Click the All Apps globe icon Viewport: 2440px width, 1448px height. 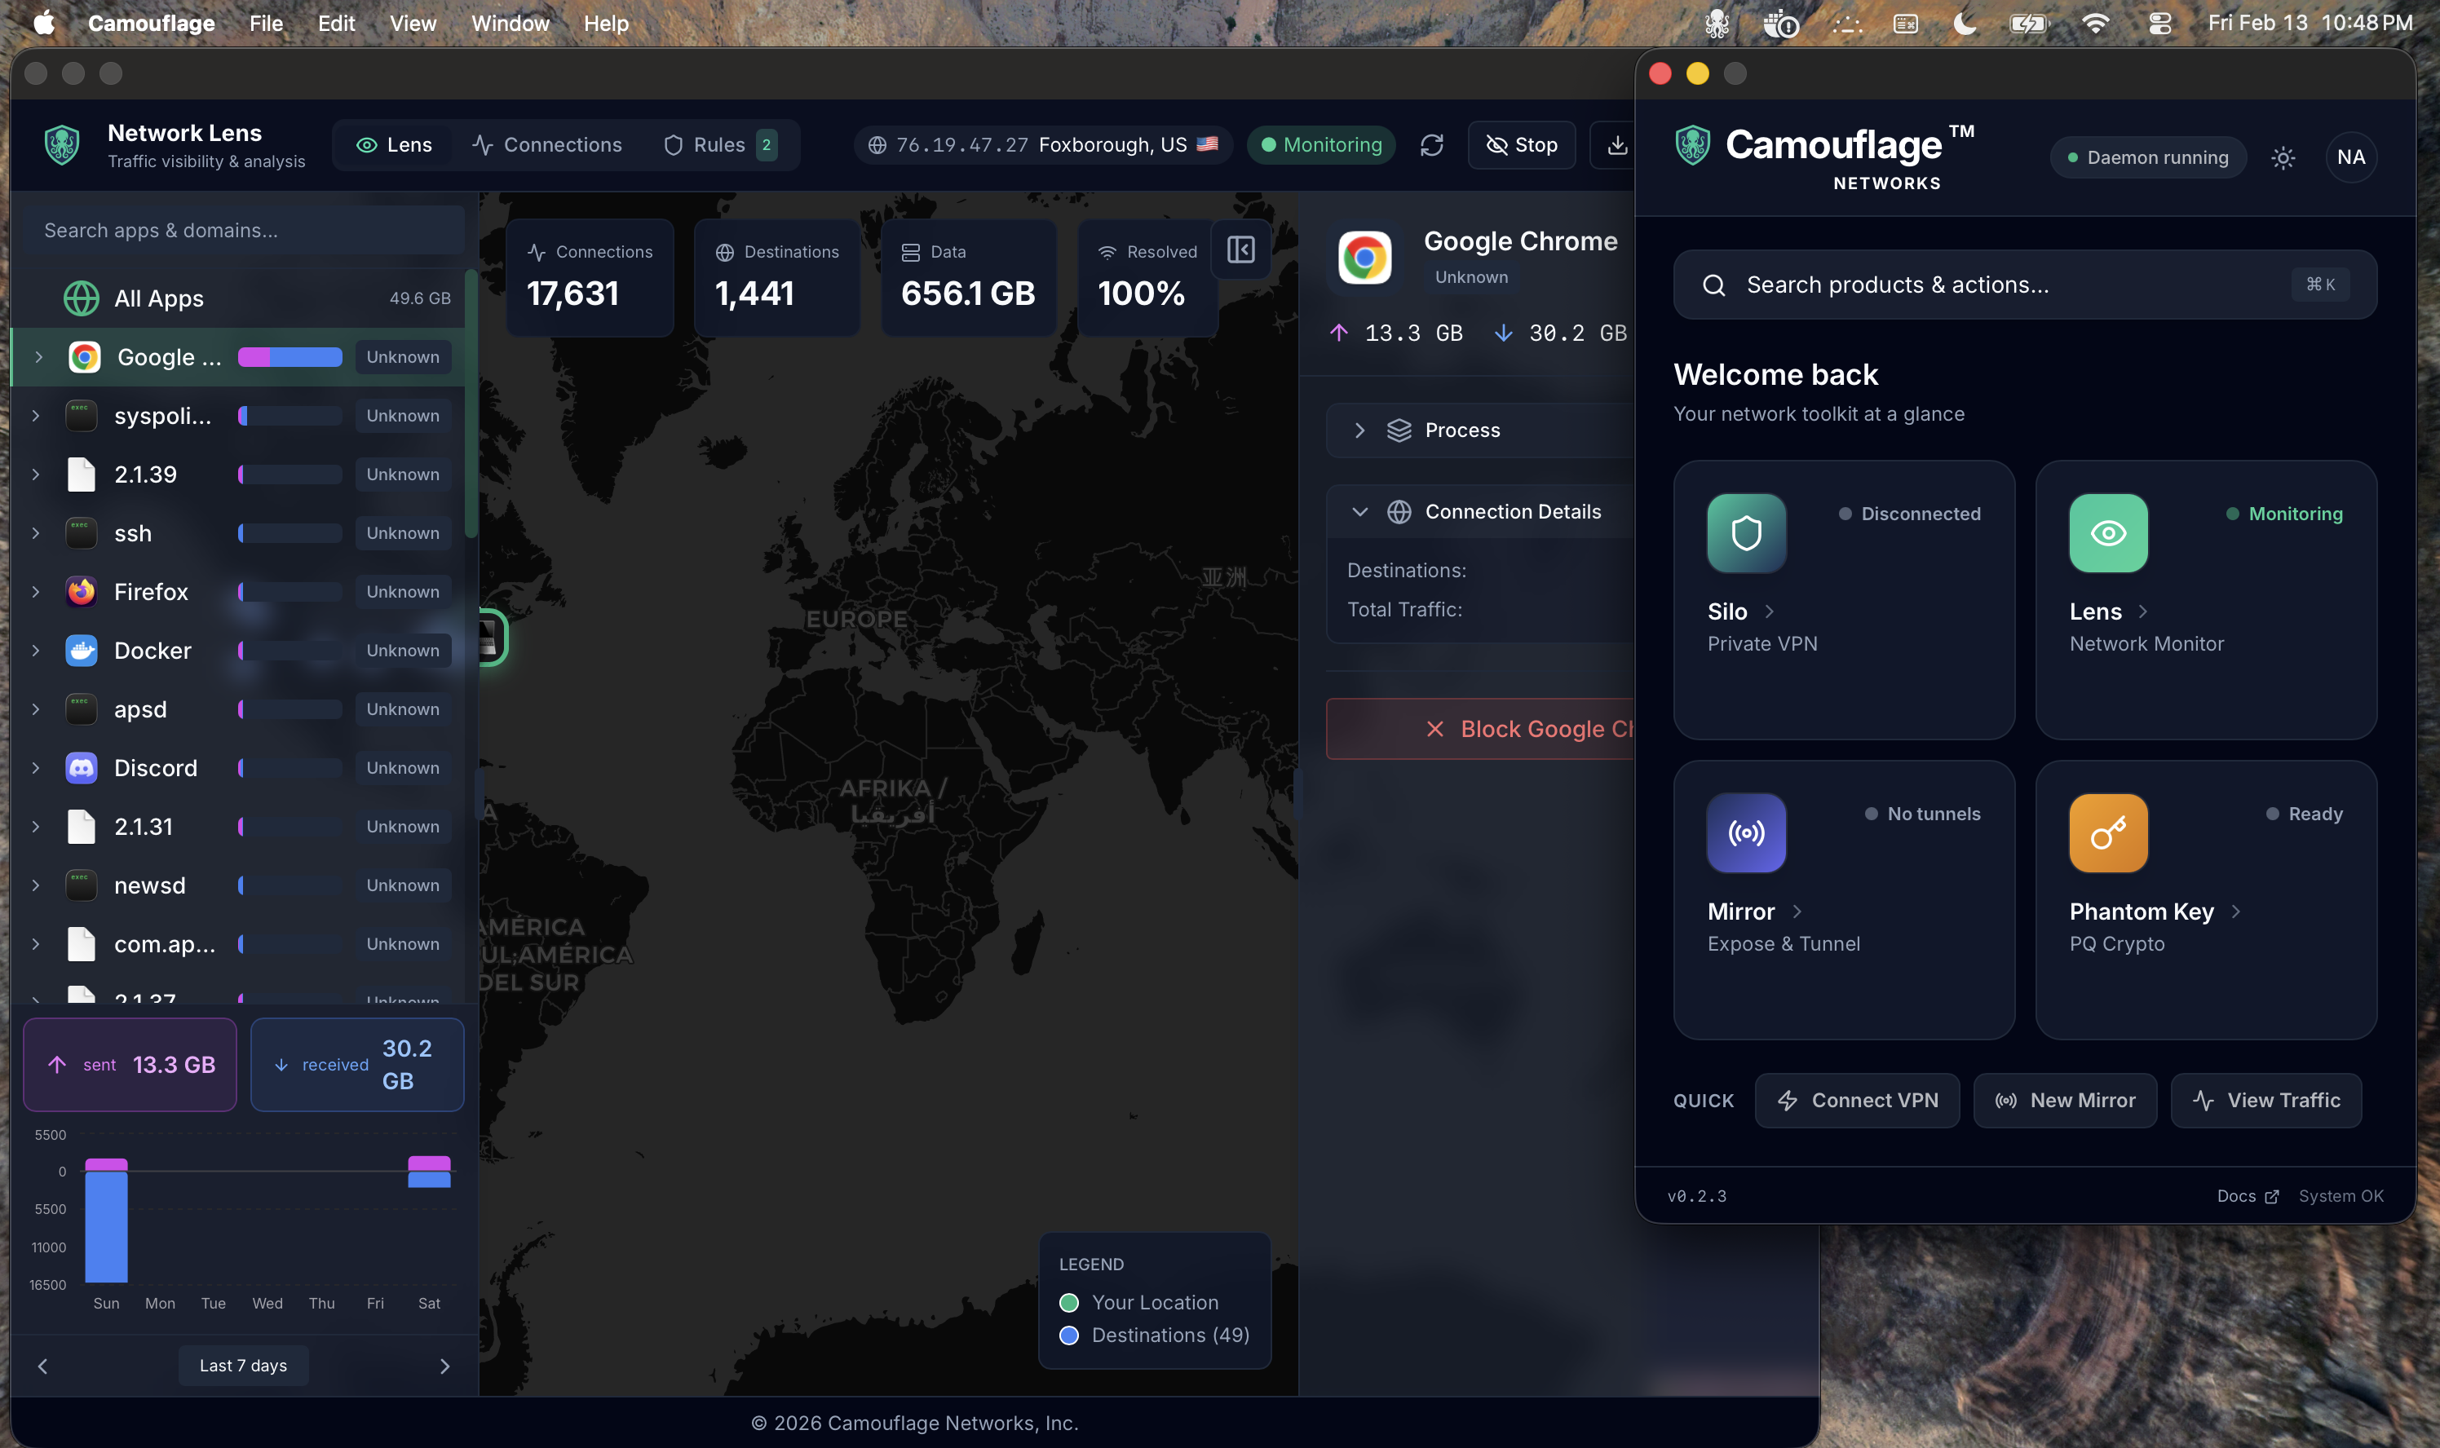point(81,298)
